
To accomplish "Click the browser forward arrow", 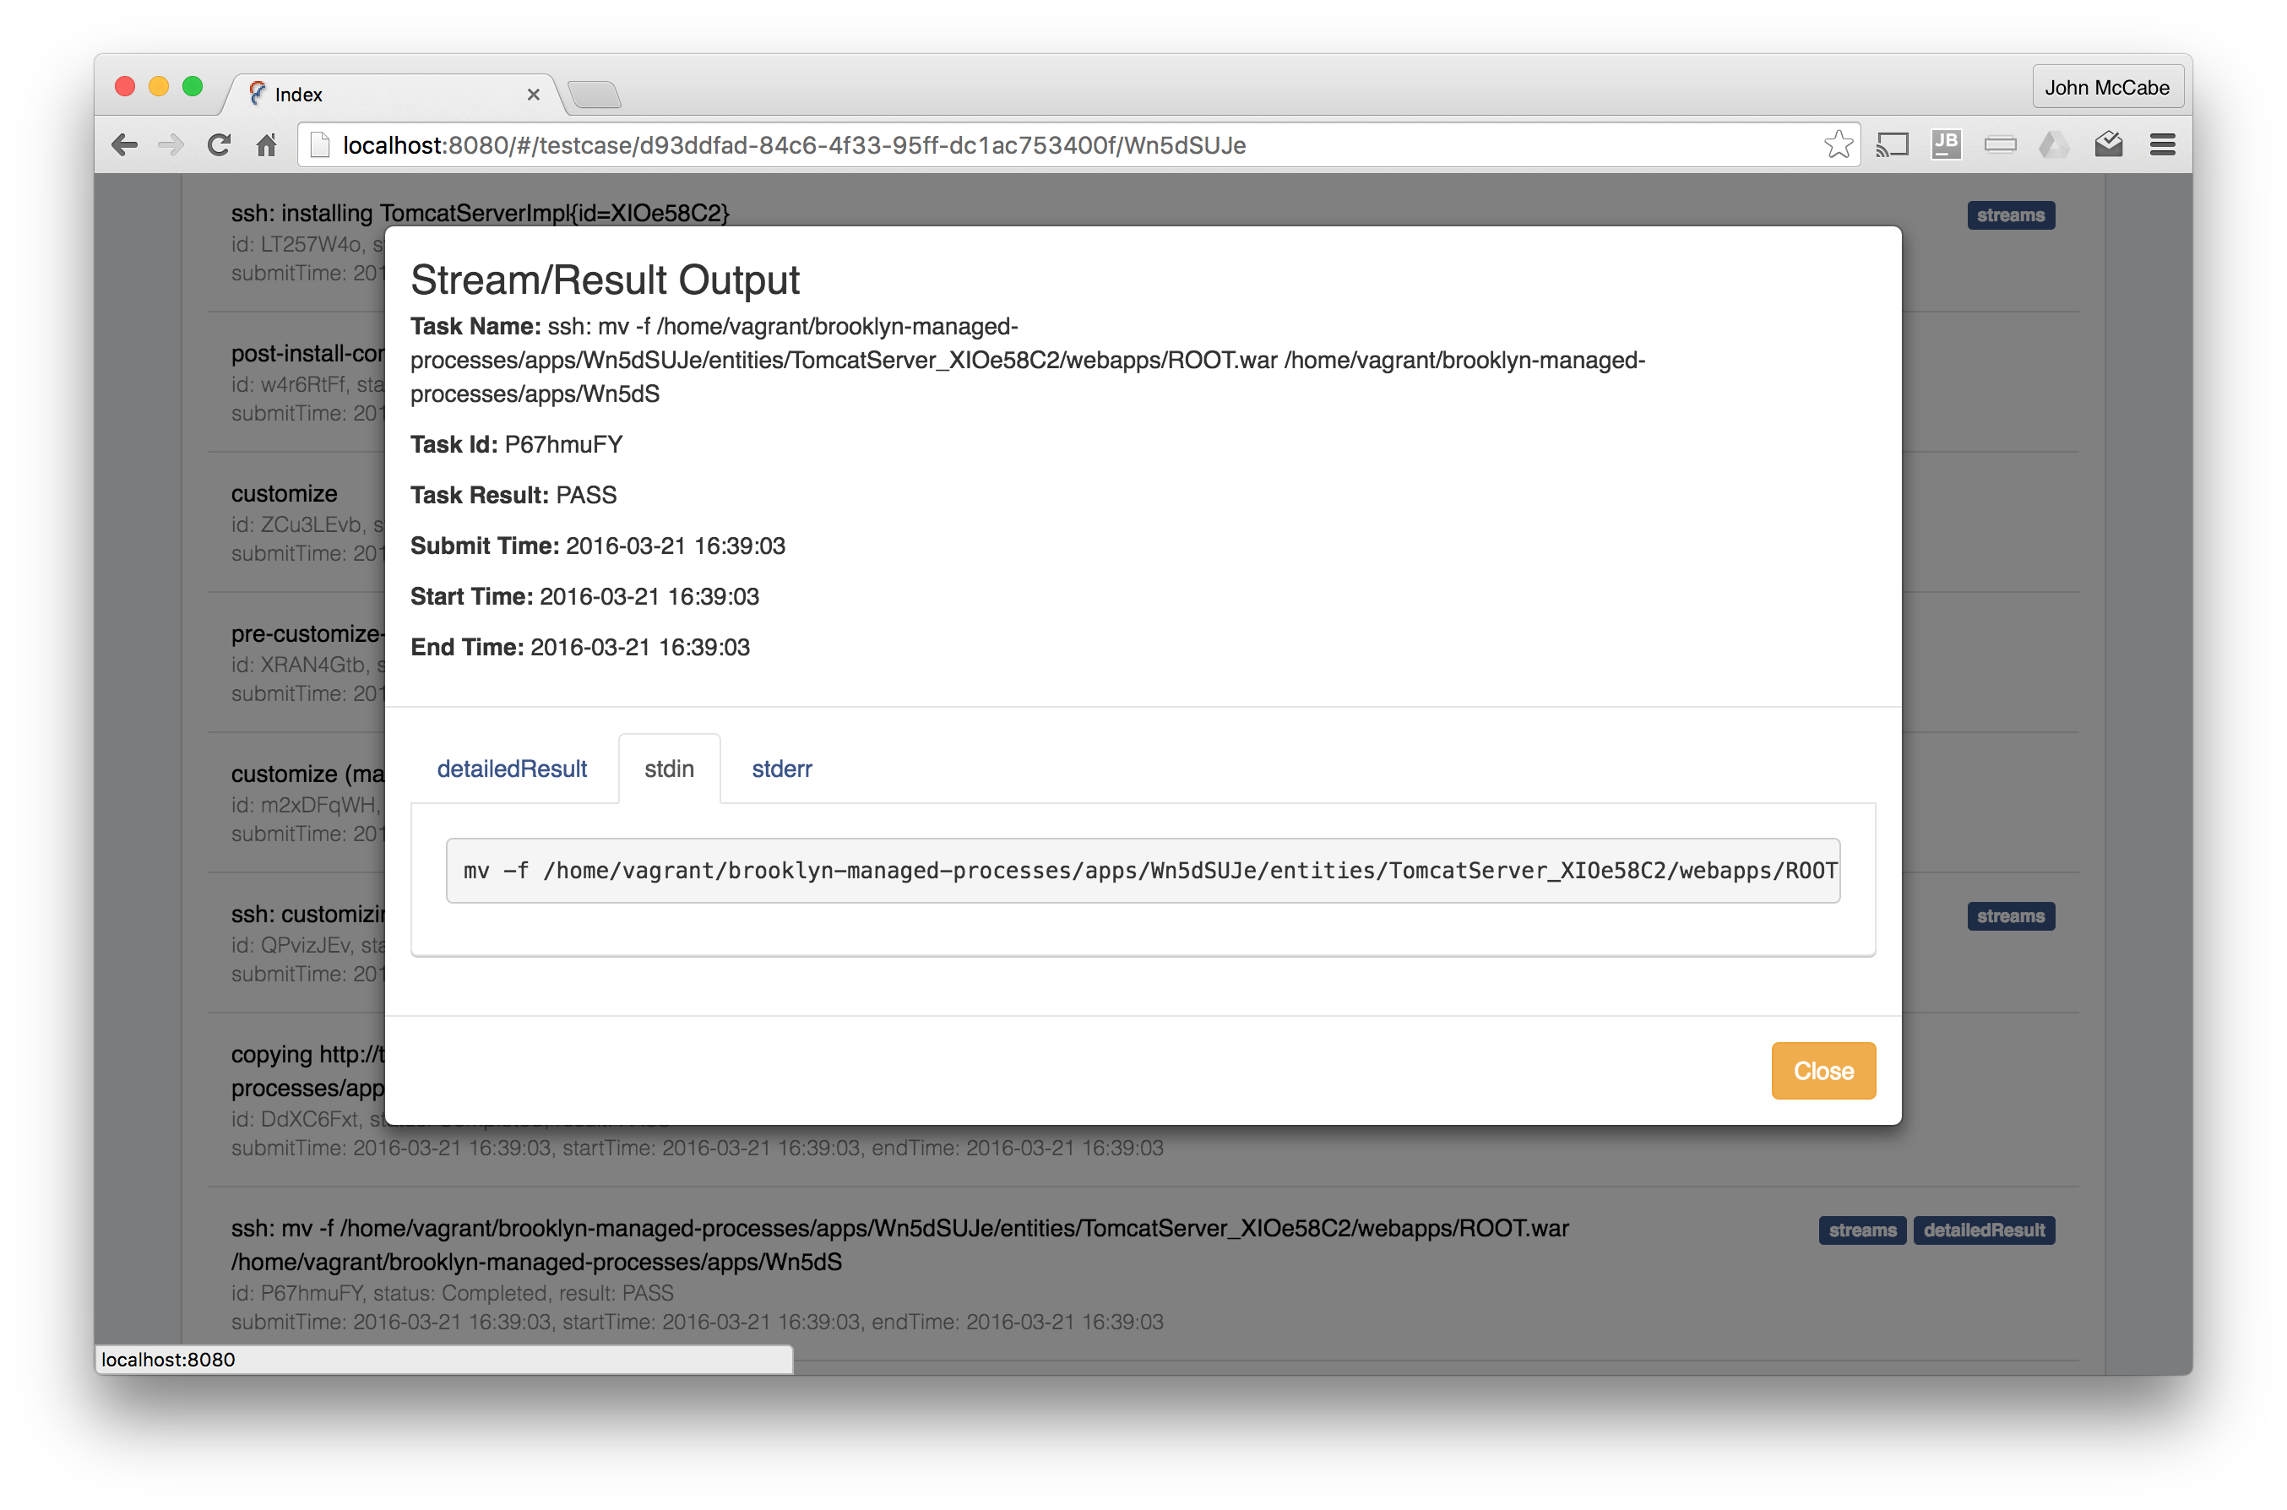I will click(171, 145).
